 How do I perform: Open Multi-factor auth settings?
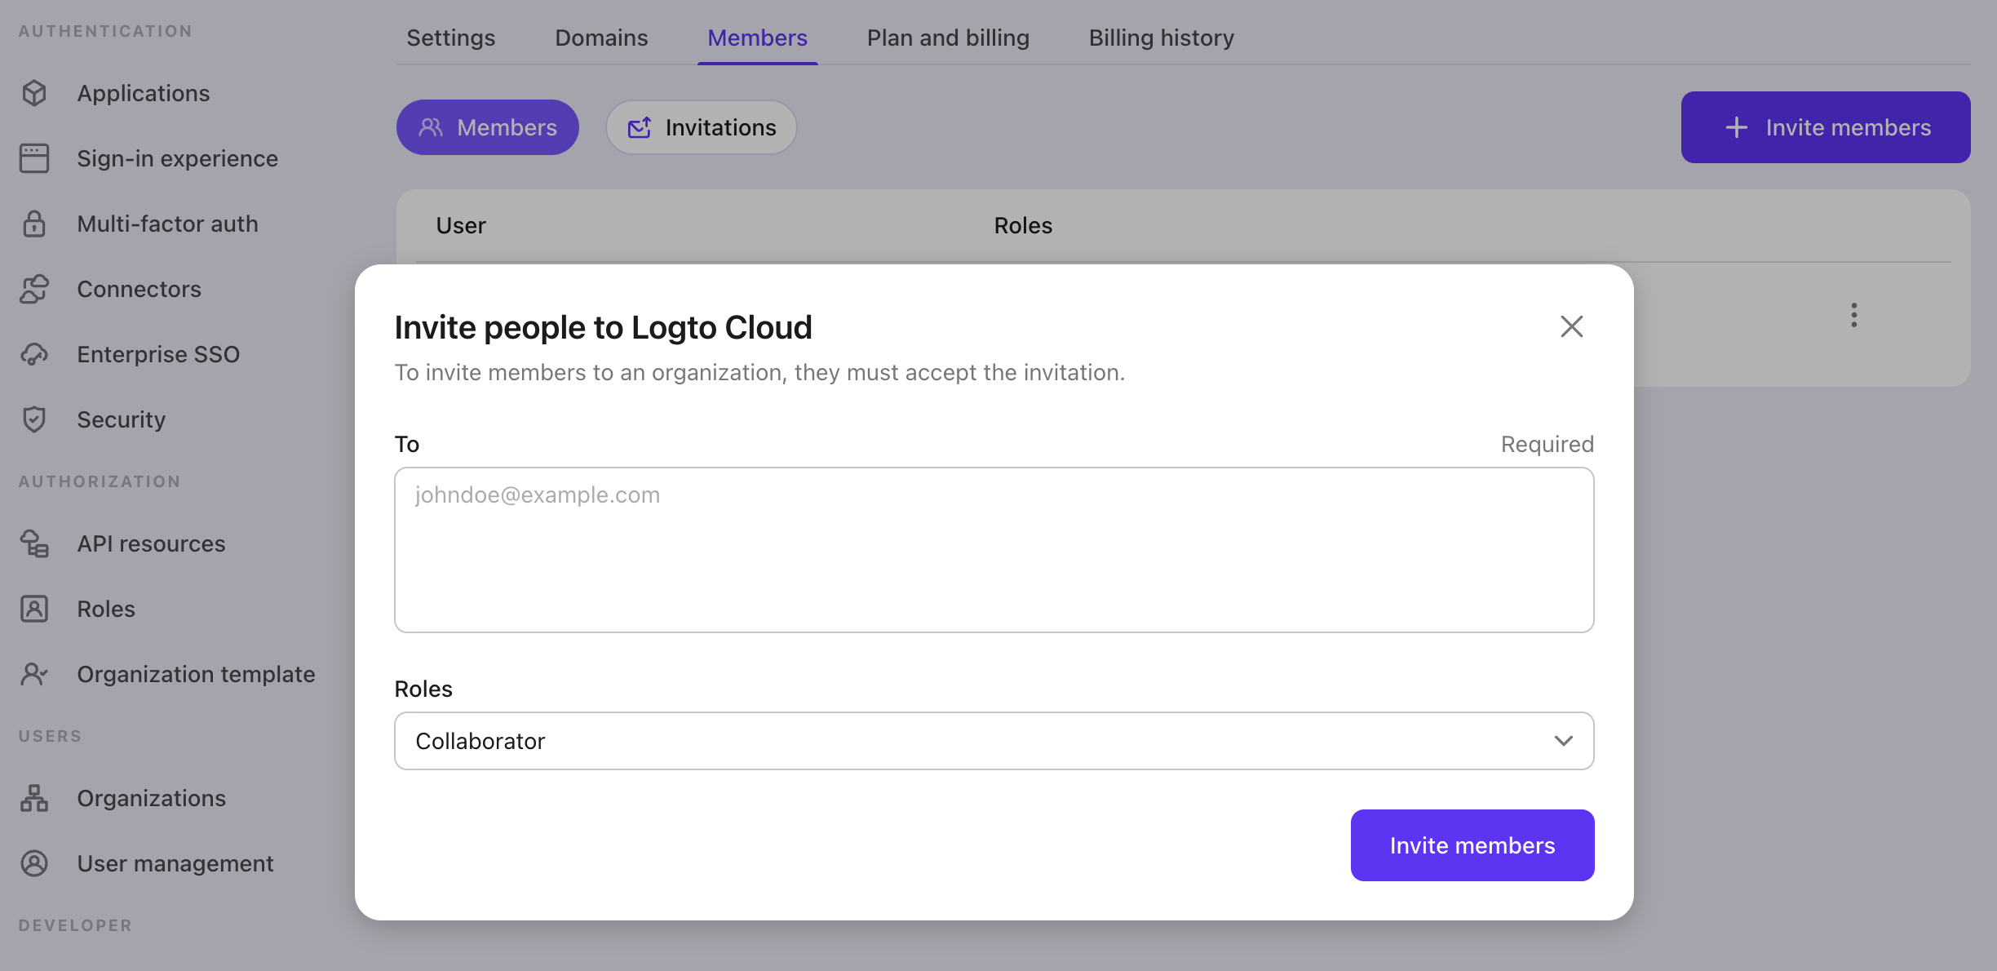[167, 224]
